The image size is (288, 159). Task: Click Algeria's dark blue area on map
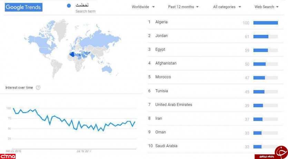[72, 54]
